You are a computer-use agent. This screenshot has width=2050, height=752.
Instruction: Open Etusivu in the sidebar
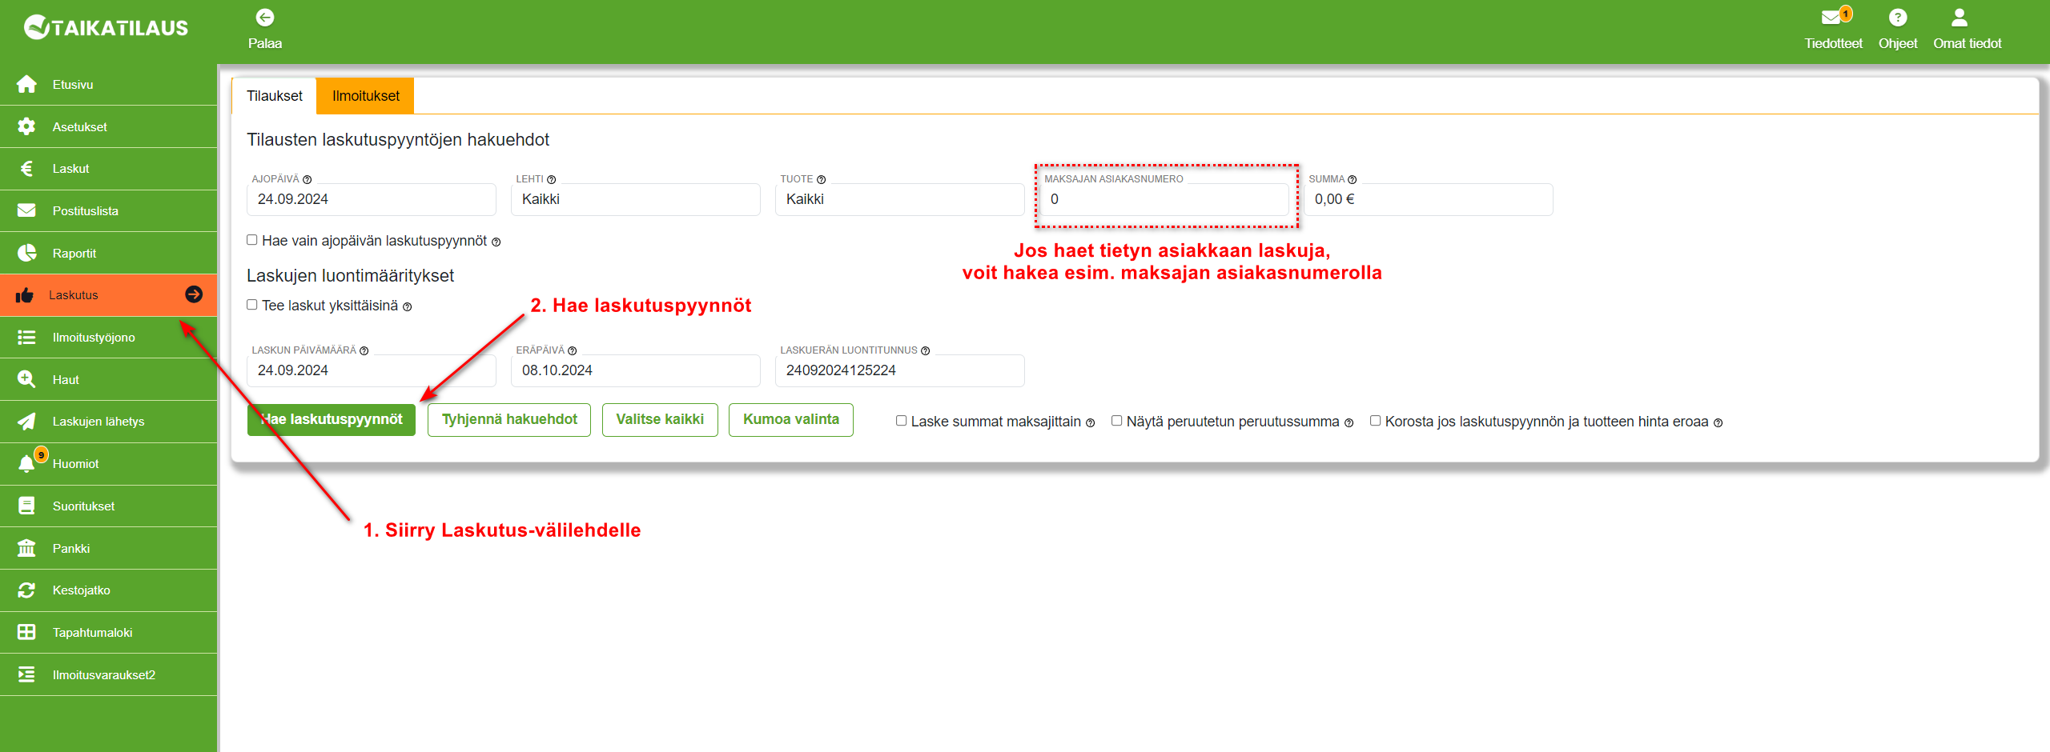(108, 84)
